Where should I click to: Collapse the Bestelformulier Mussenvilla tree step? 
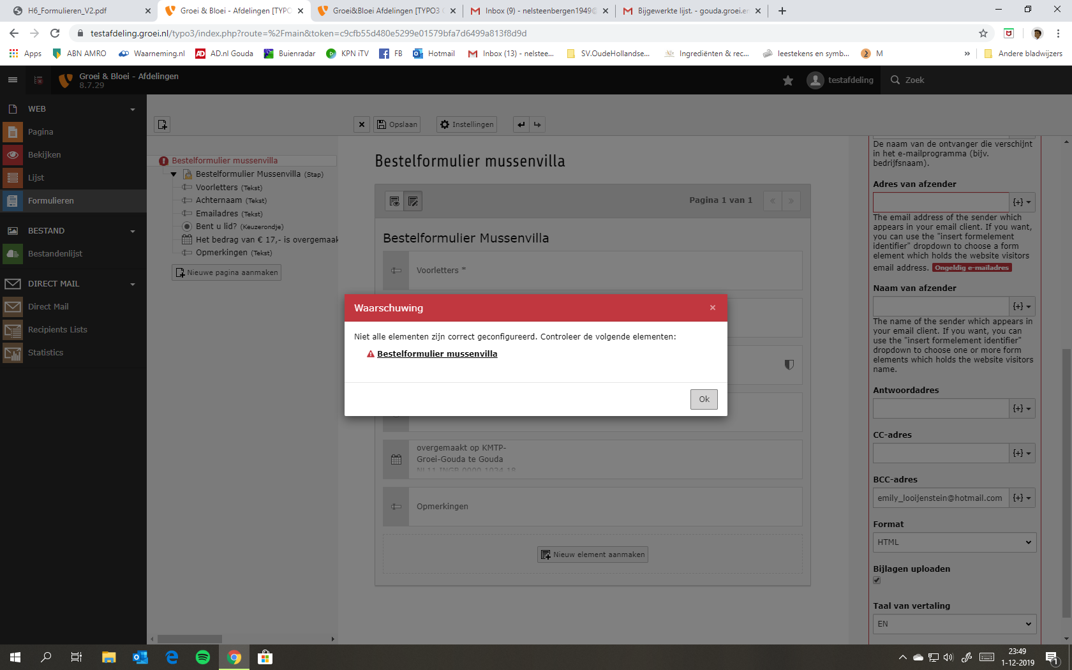click(x=174, y=174)
